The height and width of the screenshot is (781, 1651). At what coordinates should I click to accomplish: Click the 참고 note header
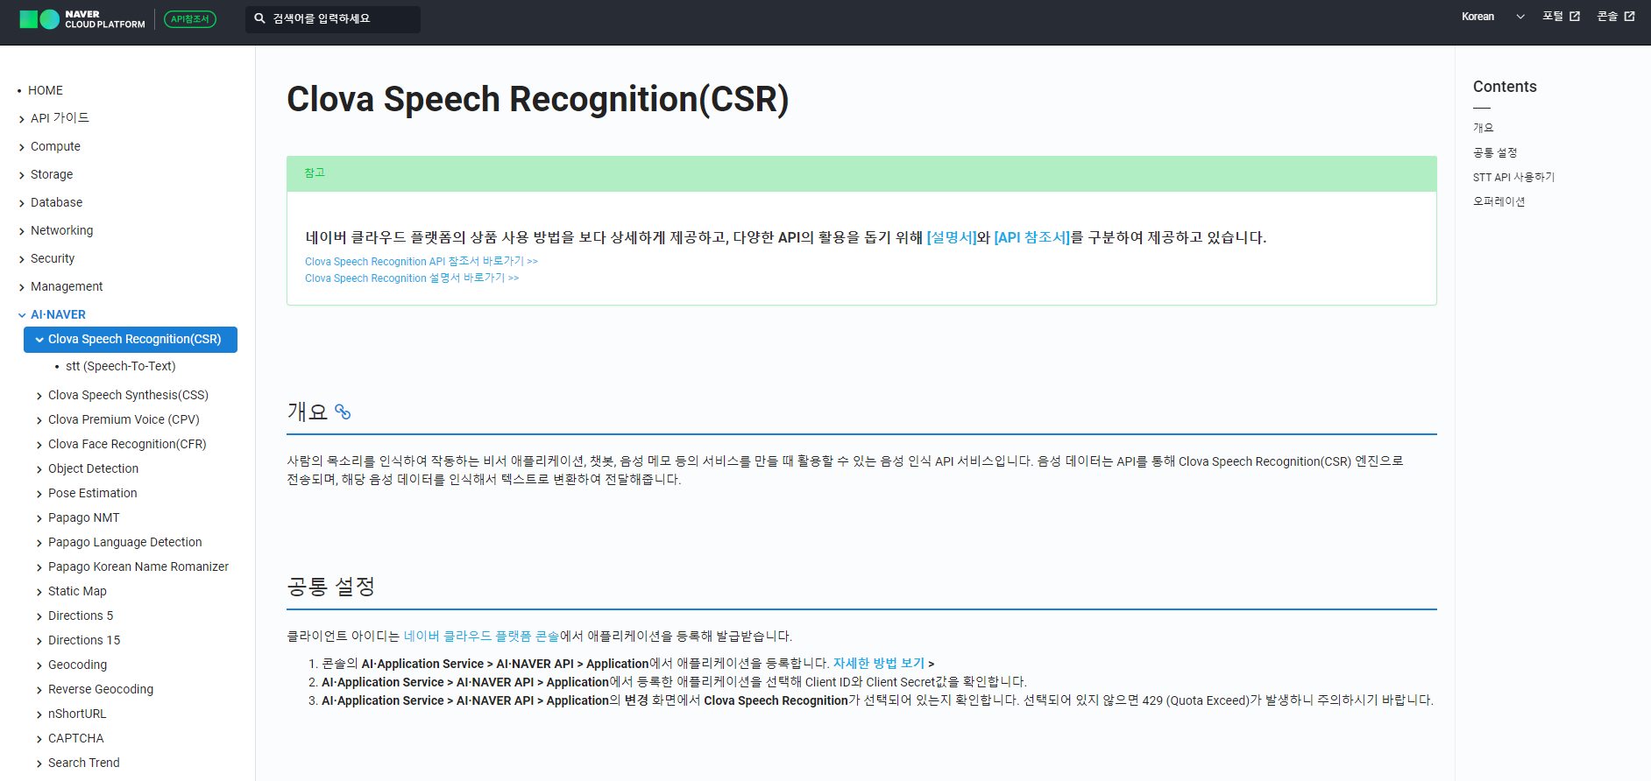(861, 173)
